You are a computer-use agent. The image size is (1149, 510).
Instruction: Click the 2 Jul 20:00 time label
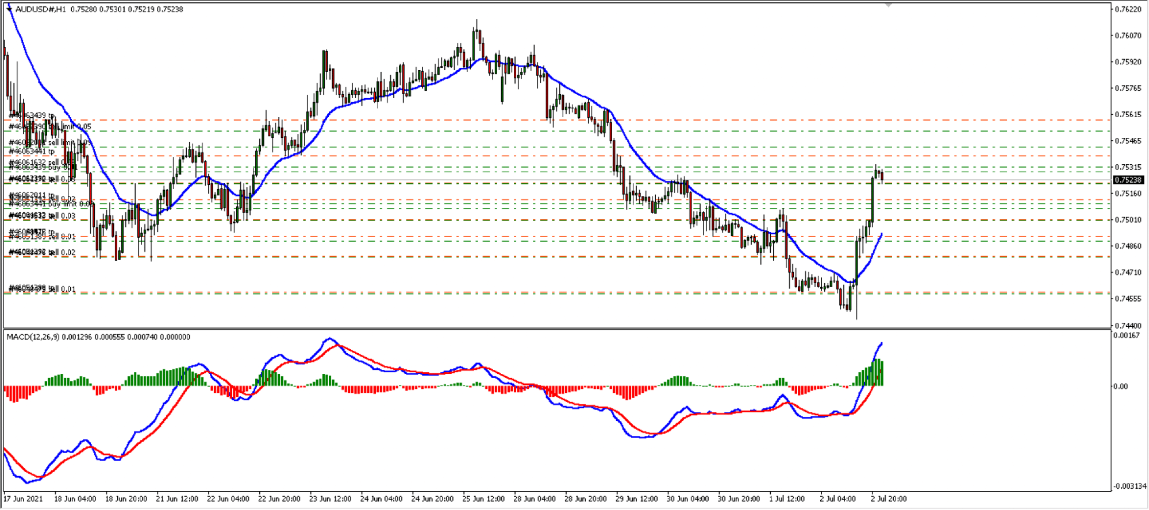pos(889,499)
